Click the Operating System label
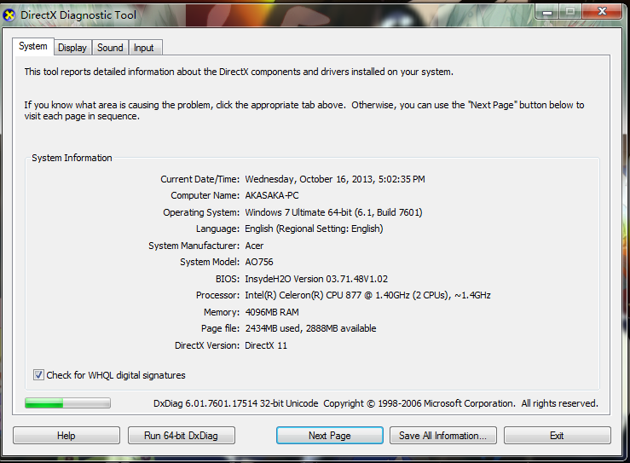Screen dimensions: 630x463 [201, 212]
